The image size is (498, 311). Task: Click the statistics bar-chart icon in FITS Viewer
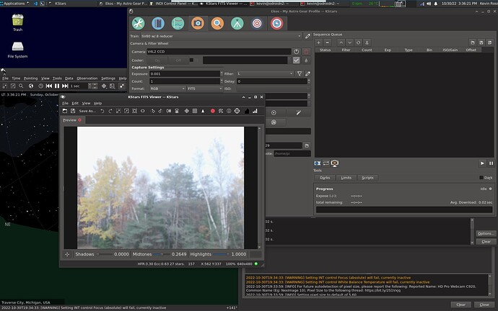click(255, 111)
